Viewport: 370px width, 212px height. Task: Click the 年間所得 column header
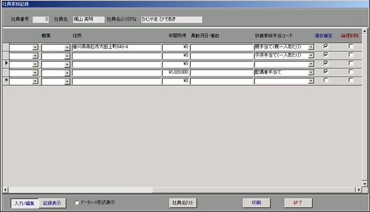click(177, 36)
